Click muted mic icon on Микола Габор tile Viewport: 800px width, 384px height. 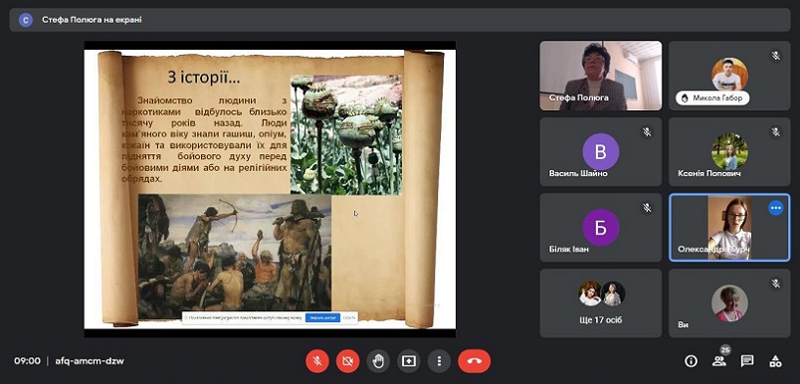[776, 56]
